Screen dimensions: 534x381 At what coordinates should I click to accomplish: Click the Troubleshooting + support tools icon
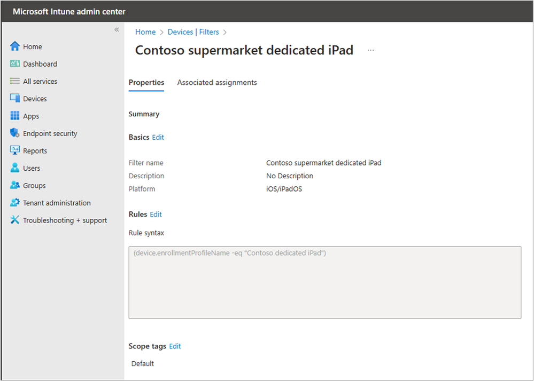[x=15, y=220]
